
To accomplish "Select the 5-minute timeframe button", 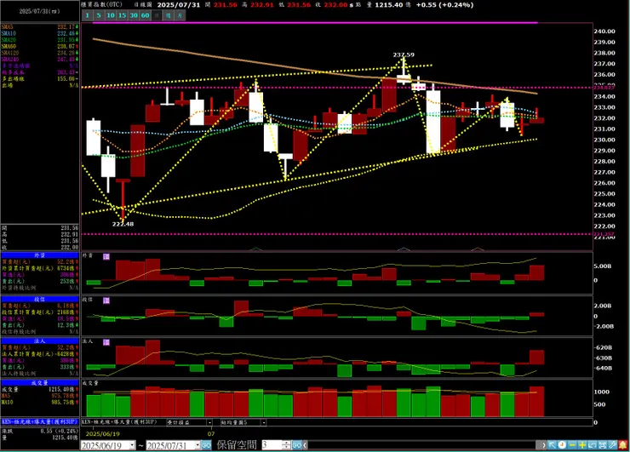I will 99,15.
